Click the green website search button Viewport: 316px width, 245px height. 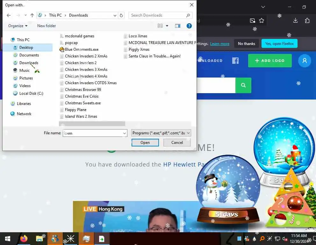tap(243, 85)
